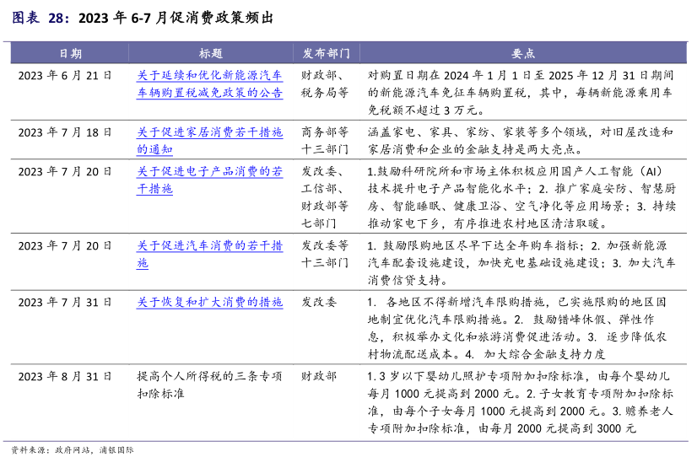The image size is (697, 457).
Task: Select the 2023年7月18日 date cell
Action: tap(65, 132)
